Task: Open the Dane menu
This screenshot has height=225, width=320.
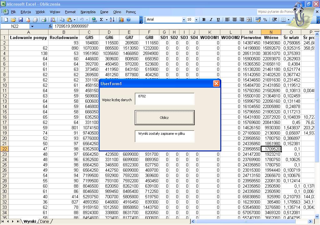Action: click(104, 12)
